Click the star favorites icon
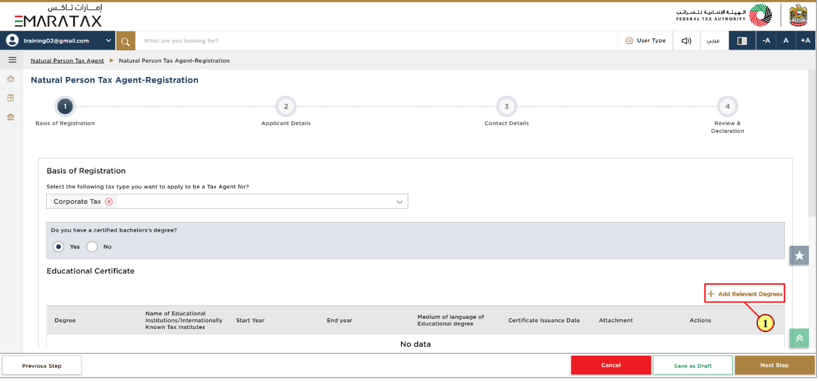819x381 pixels. [x=799, y=255]
